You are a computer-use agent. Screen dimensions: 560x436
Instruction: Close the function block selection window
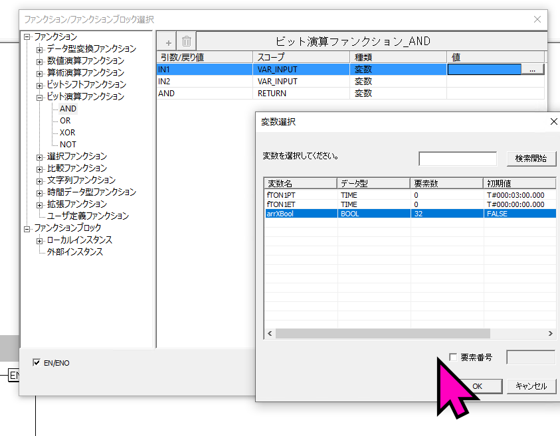pos(537,20)
